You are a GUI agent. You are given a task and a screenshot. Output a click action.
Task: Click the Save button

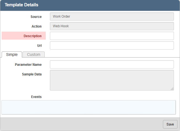170,124
